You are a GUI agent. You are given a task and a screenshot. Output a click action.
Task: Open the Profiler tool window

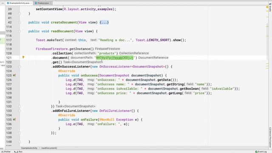[6, 152]
